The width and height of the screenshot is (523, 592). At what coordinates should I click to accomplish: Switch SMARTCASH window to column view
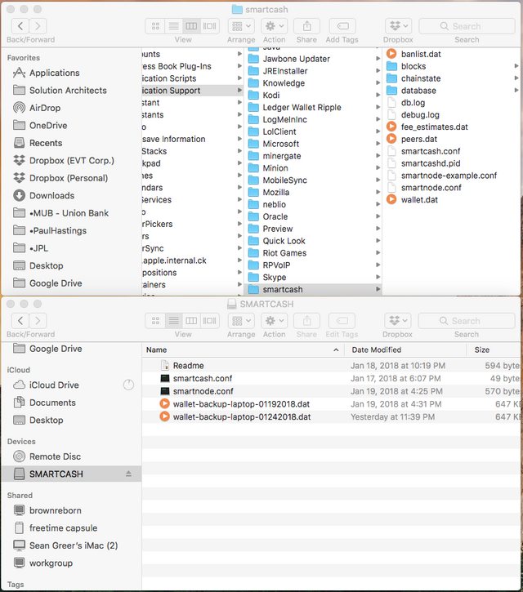click(191, 321)
